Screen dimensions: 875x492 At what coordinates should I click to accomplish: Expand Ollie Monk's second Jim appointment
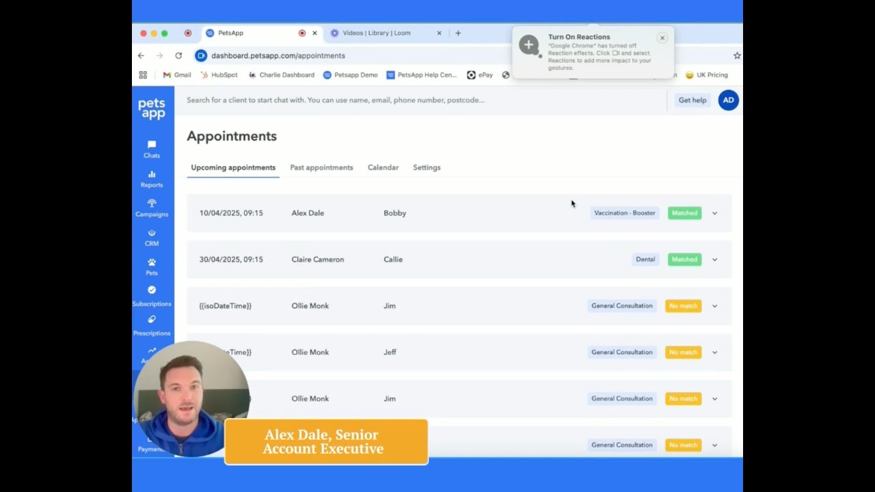point(714,399)
